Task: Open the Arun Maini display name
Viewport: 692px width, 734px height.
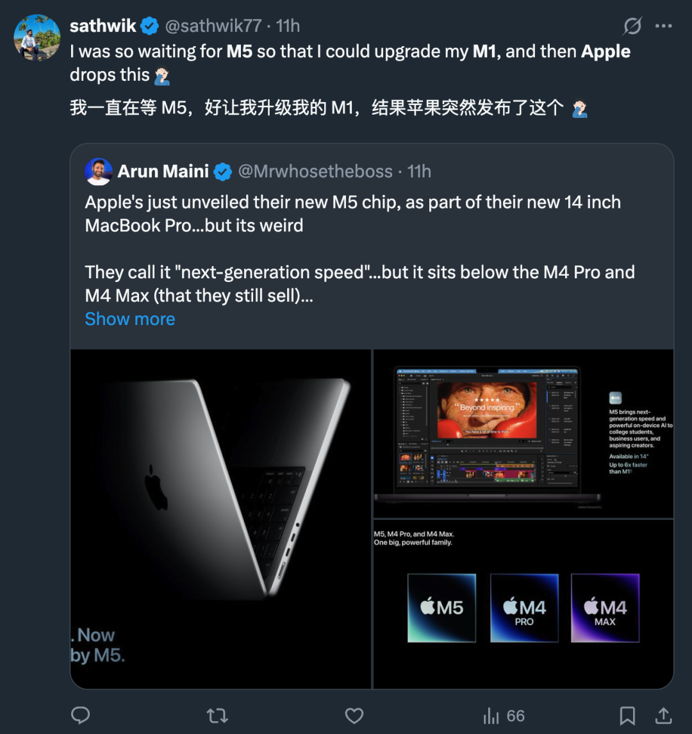Action: (x=163, y=172)
